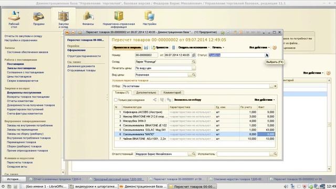The height and width of the screenshot is (189, 336).
Task: Click the magnifier icon in the Склад field
Action: click(194, 62)
